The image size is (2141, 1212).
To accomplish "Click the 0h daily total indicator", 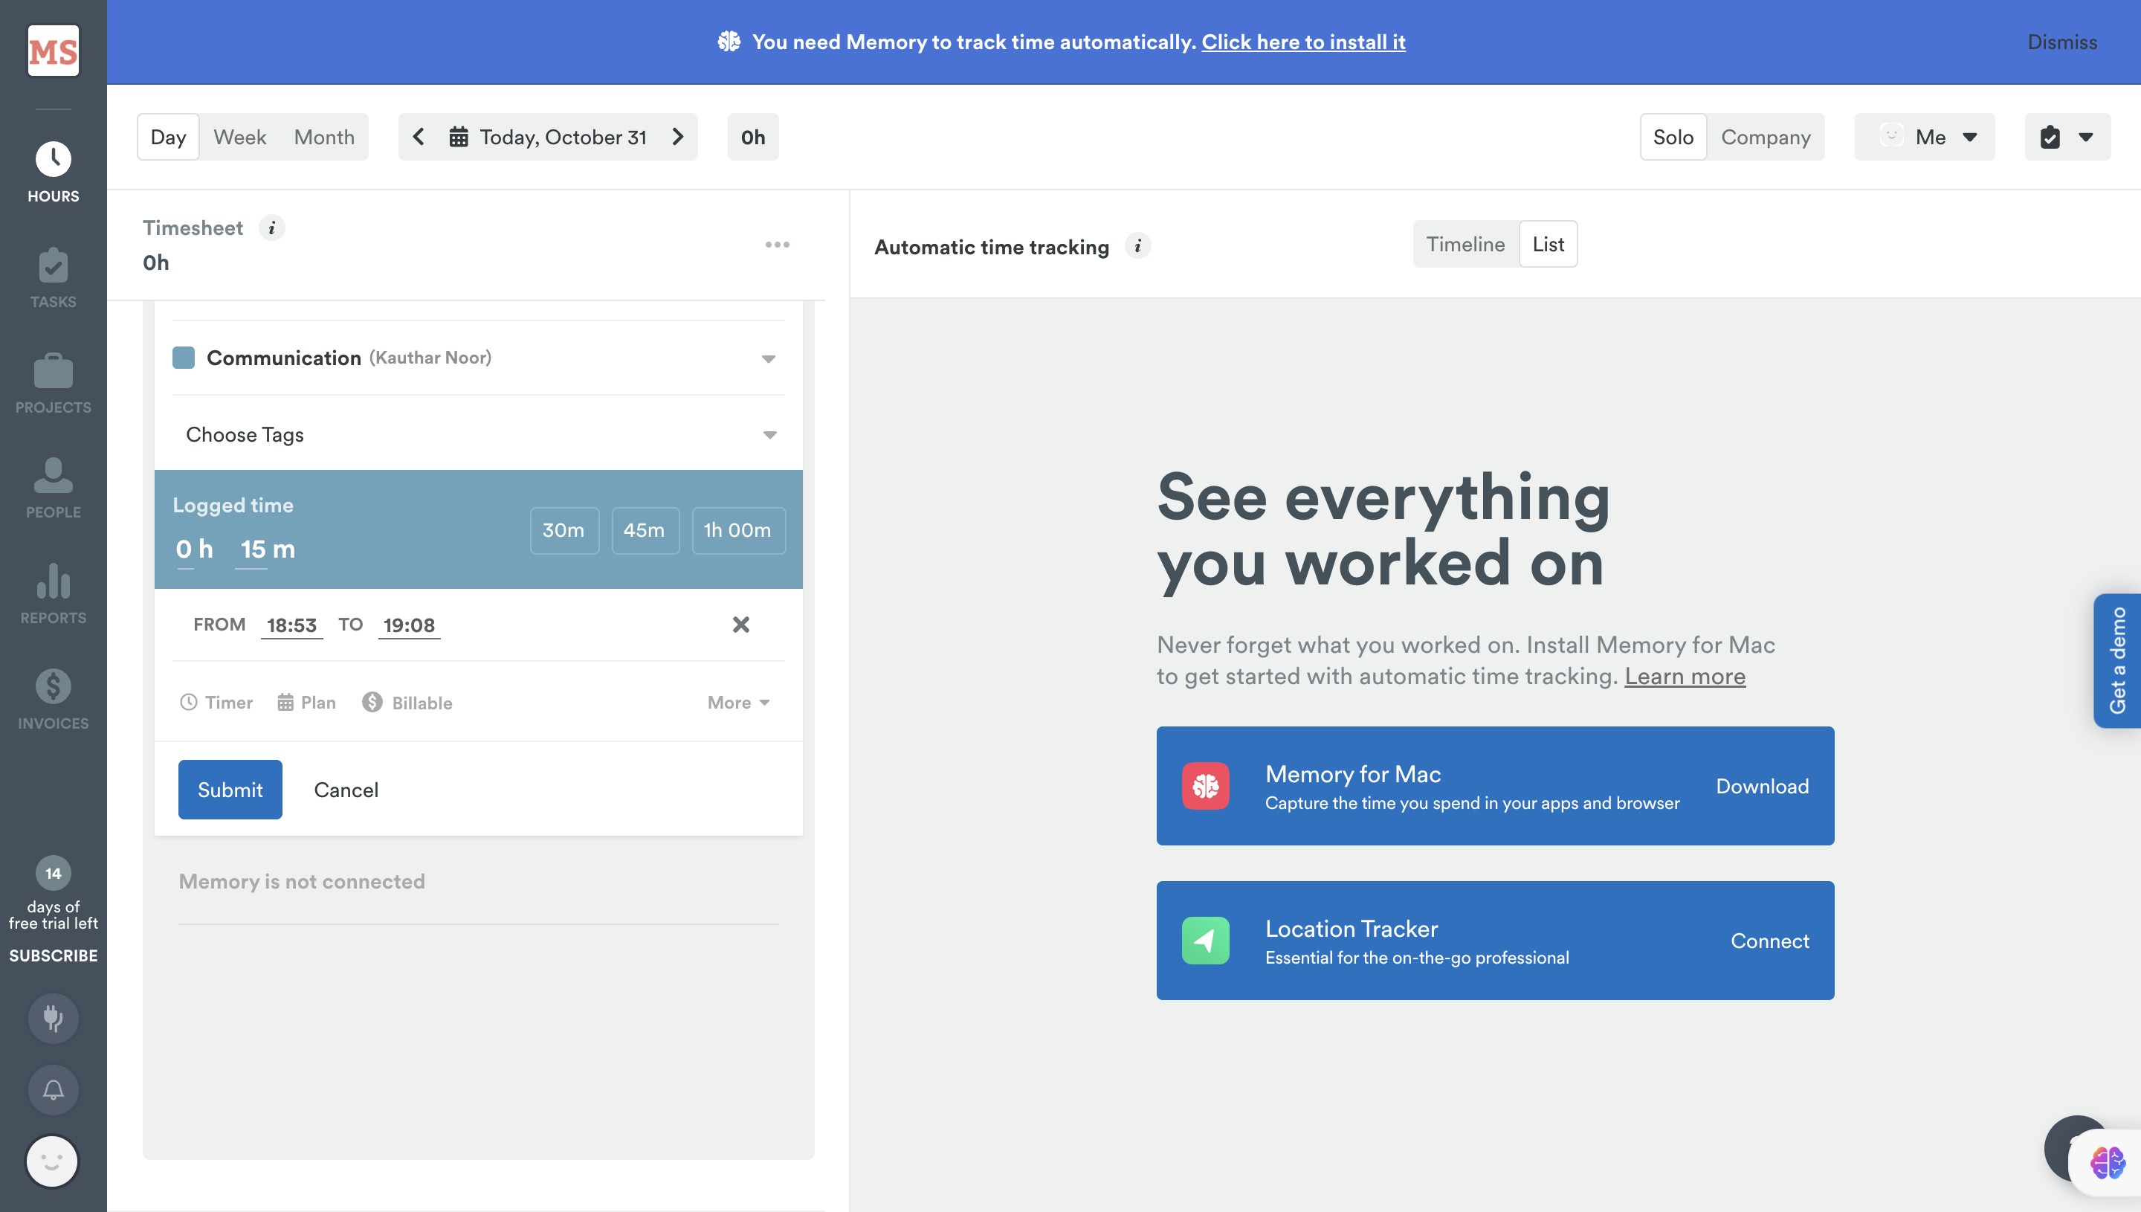I will pyautogui.click(x=753, y=137).
